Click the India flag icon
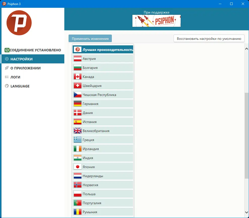The height and width of the screenshot is (218, 249). pos(77,158)
